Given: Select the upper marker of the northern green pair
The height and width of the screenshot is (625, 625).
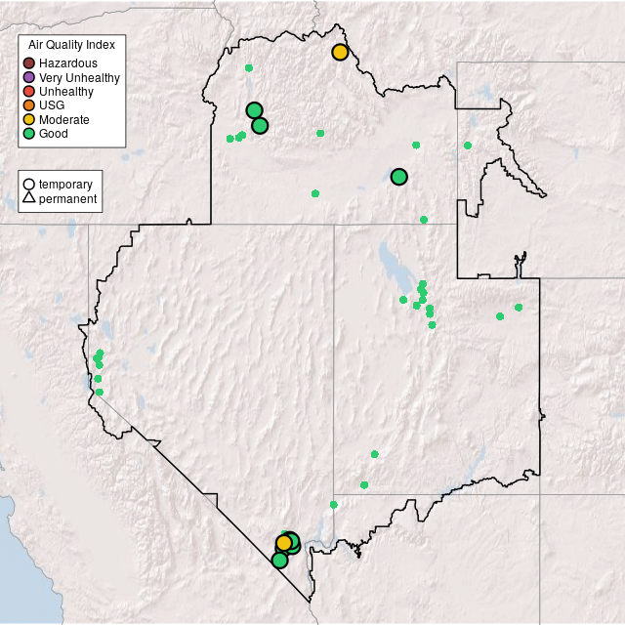Looking at the screenshot, I should pos(254,110).
